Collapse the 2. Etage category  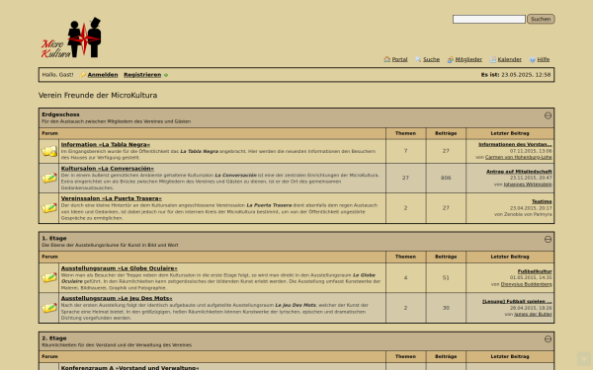548,339
